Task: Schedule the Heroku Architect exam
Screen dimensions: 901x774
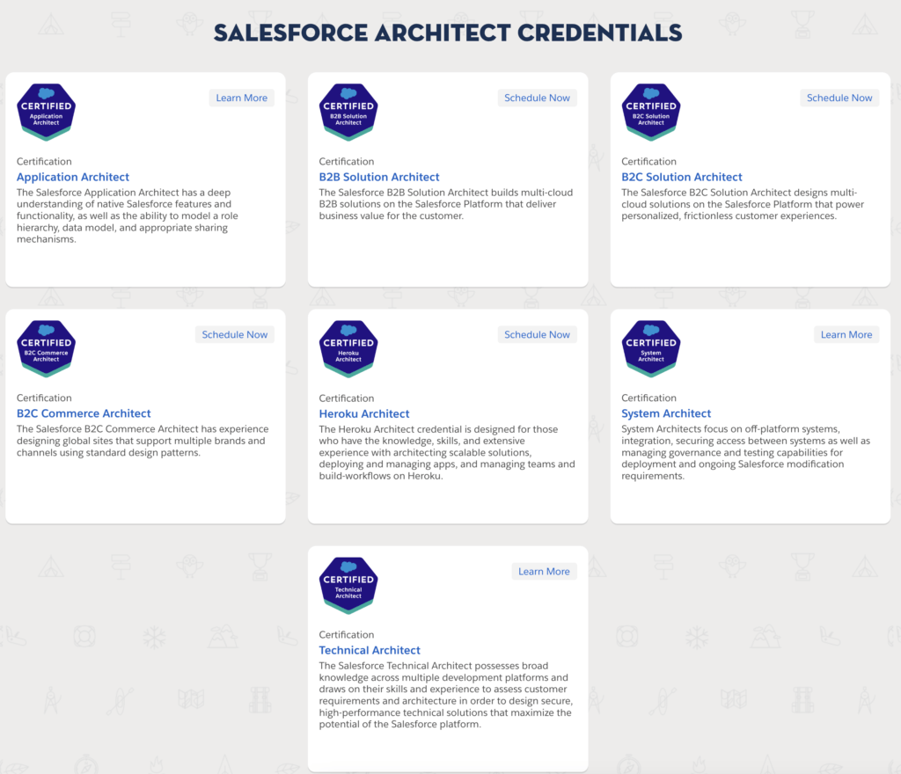Action: pyautogui.click(x=538, y=335)
